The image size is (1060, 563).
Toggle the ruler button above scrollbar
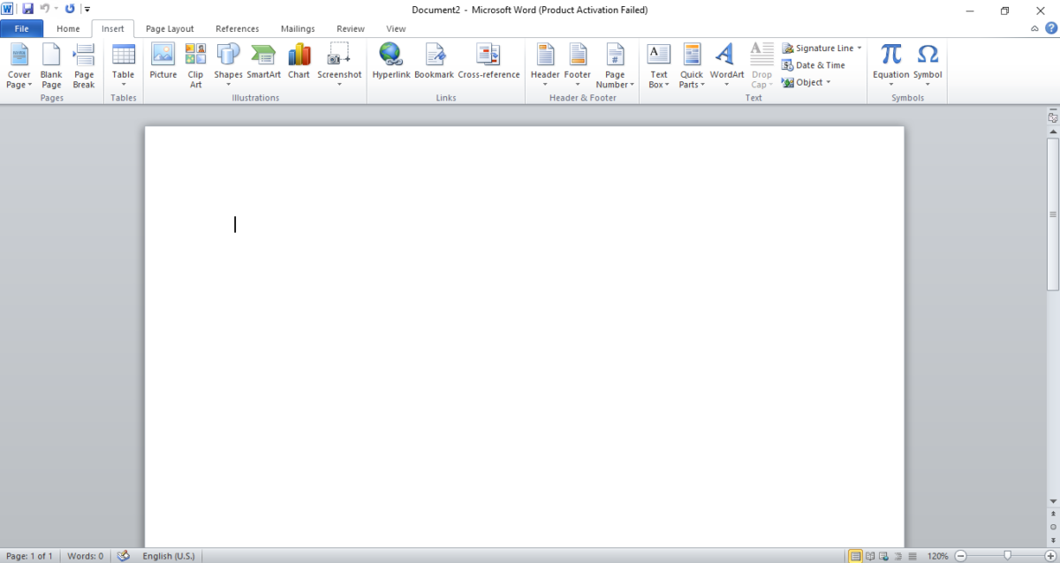(x=1052, y=117)
